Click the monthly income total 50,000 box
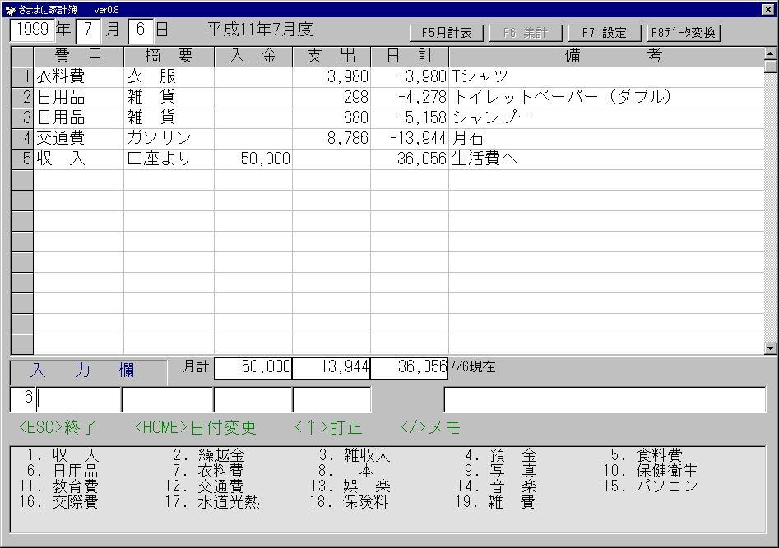 pyautogui.click(x=253, y=368)
